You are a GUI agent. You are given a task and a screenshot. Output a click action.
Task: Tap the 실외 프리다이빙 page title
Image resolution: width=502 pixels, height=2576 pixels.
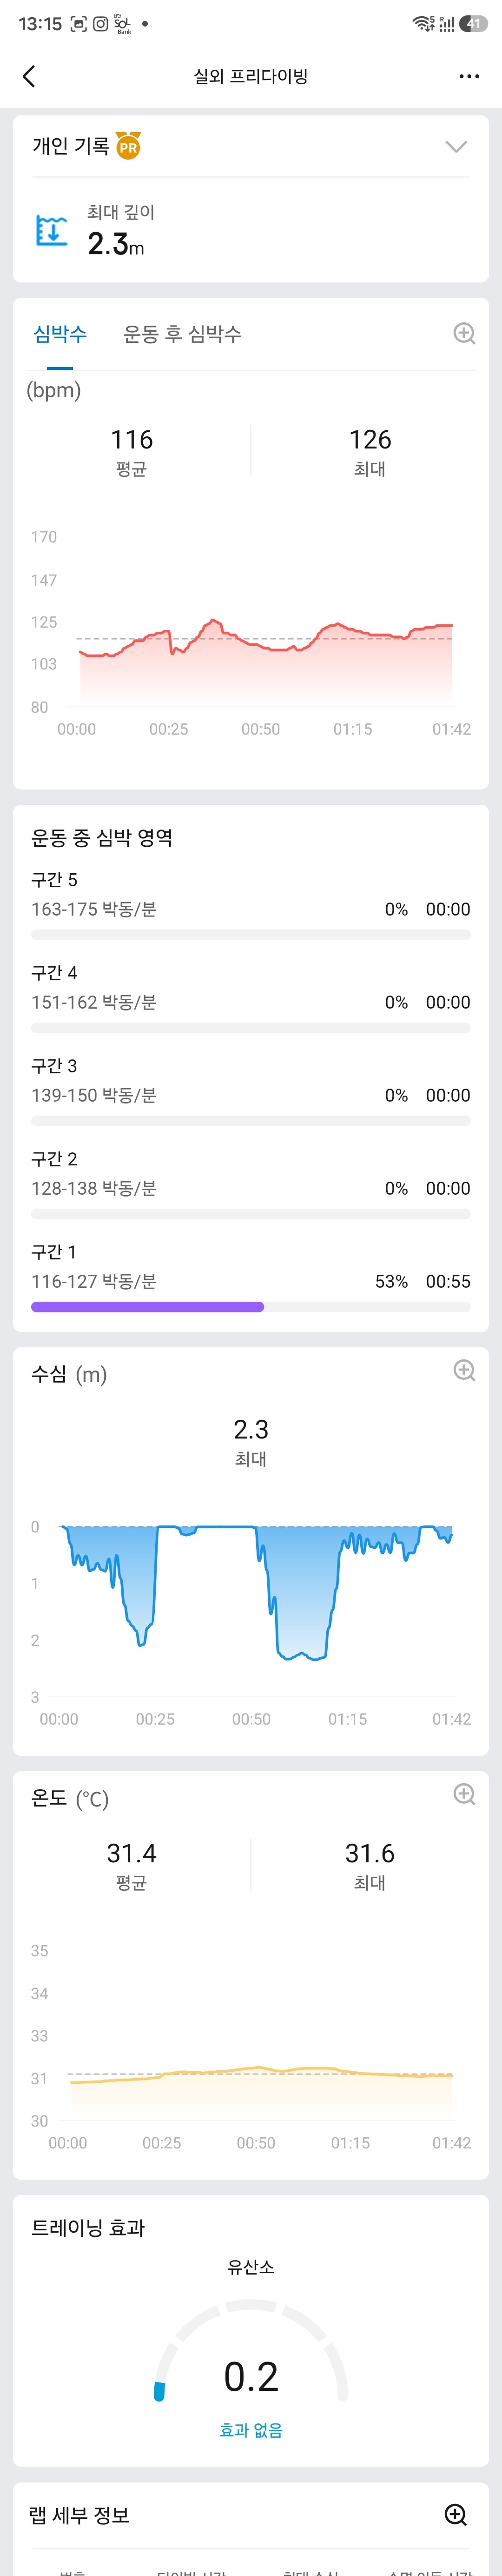(250, 76)
